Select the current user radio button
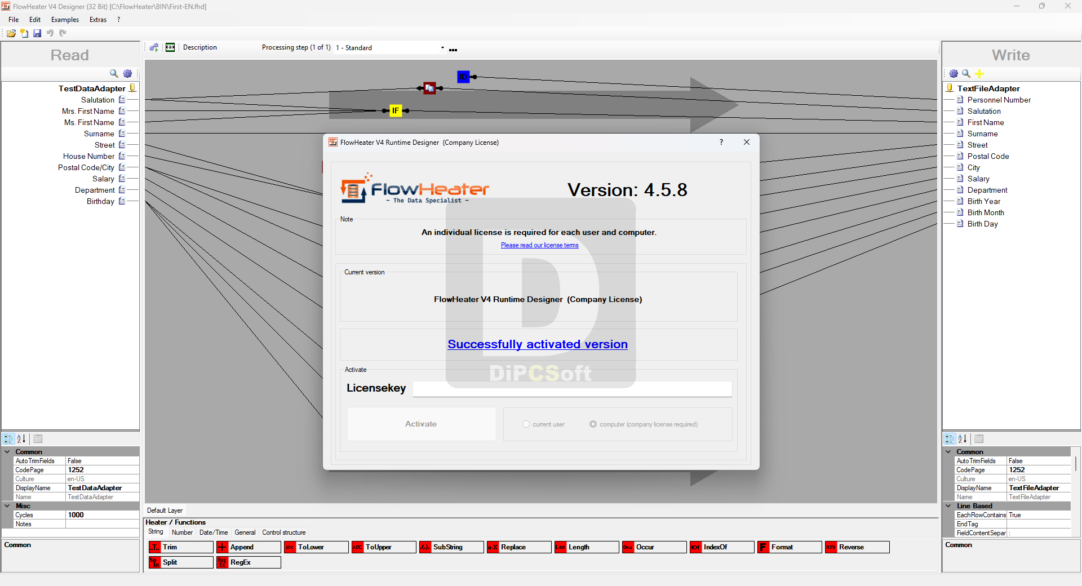Viewport: 1082px width, 586px height. click(x=526, y=424)
